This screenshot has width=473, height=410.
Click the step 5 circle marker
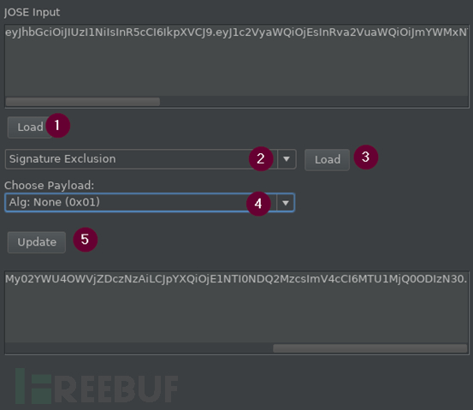85,240
